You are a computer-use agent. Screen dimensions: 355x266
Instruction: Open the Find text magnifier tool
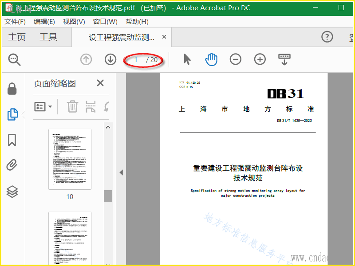[x=14, y=60]
